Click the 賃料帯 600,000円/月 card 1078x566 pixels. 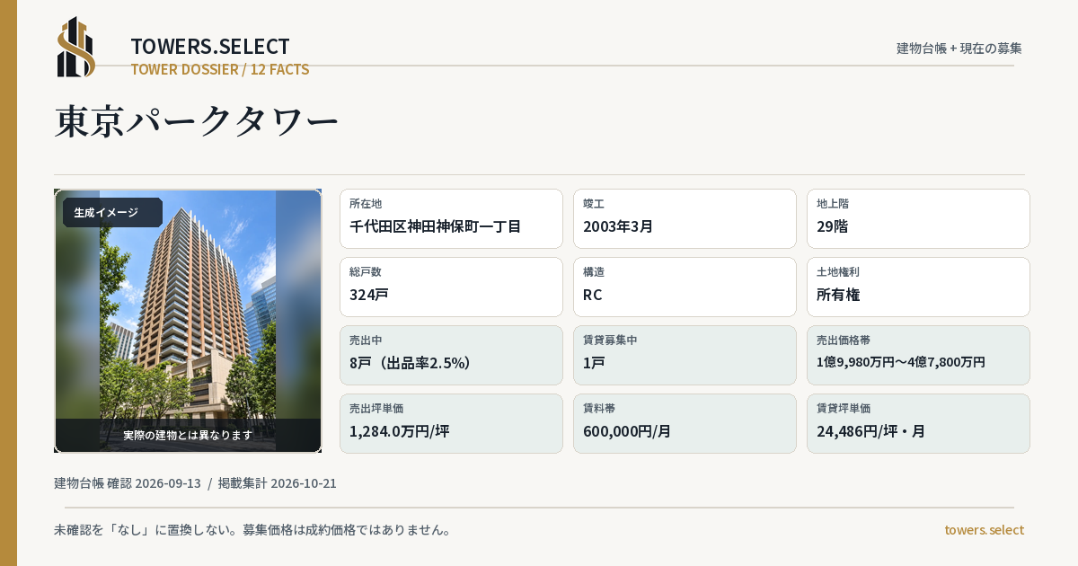click(685, 423)
